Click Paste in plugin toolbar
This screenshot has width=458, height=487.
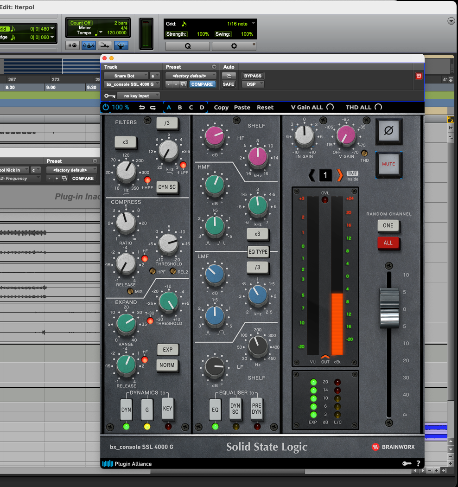point(242,108)
